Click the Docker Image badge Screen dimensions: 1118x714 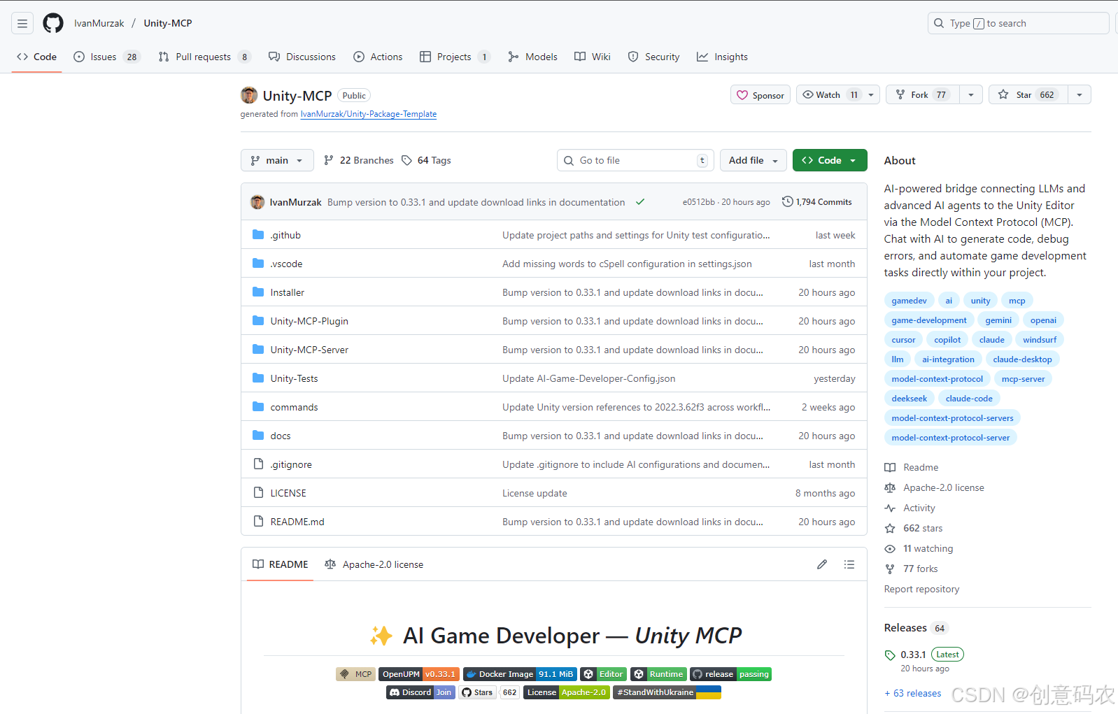520,674
